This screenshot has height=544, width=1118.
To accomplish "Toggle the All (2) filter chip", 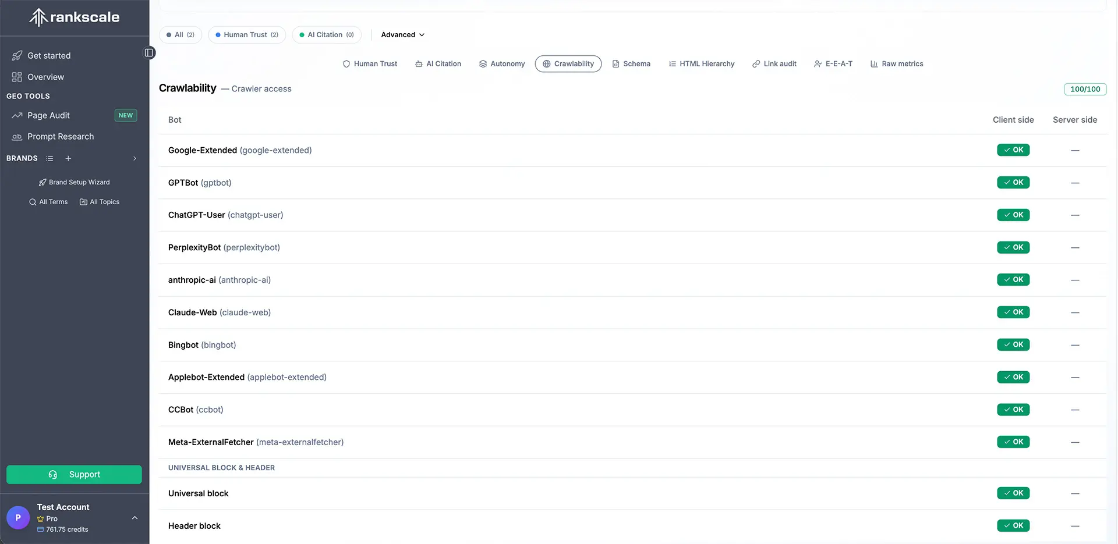I will pyautogui.click(x=180, y=34).
